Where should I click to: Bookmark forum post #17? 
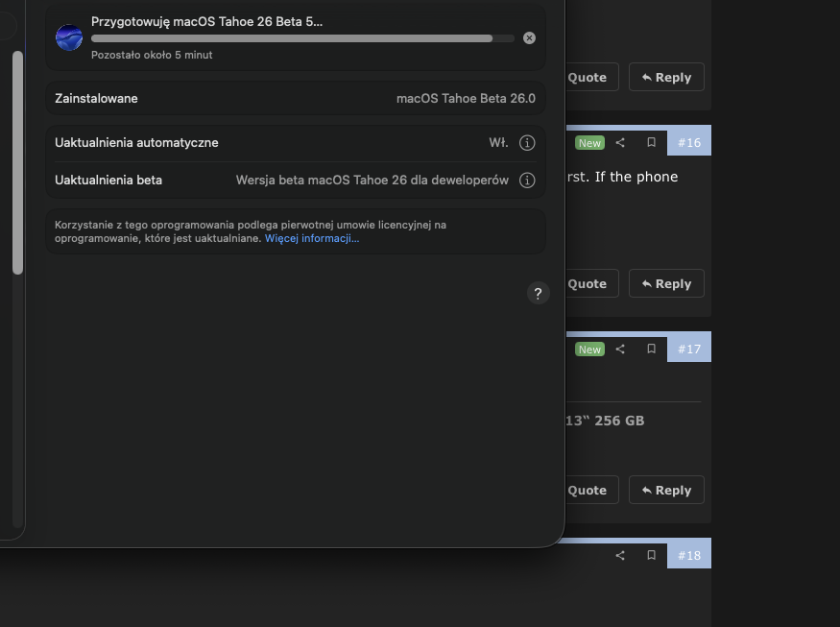652,349
